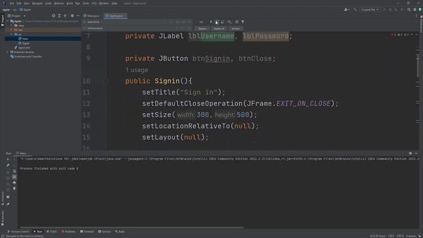The width and height of the screenshot is (423, 238).
Task: Expand the .idea folder
Action: 11,25
